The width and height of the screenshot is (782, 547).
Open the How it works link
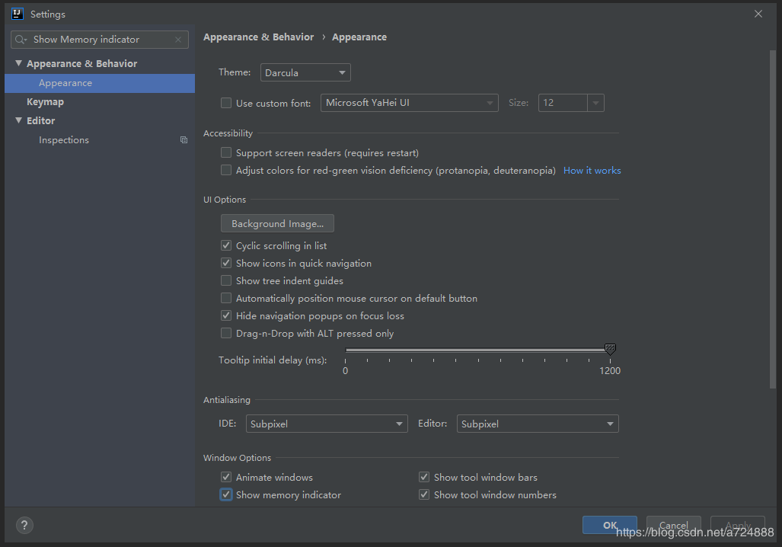point(592,170)
